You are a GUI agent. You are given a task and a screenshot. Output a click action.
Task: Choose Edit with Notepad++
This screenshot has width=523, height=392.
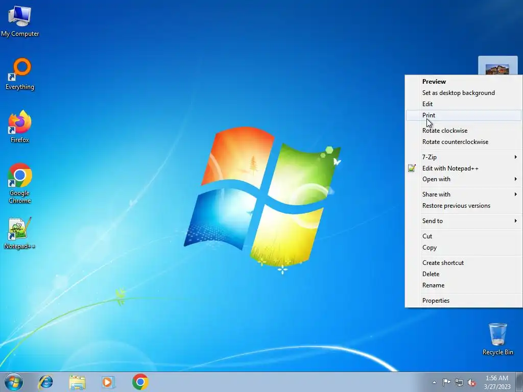click(x=464, y=168)
